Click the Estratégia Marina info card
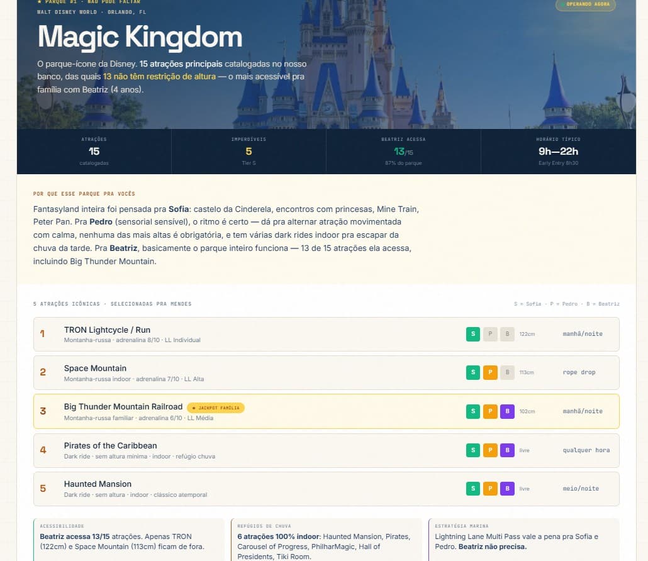 tap(523, 540)
